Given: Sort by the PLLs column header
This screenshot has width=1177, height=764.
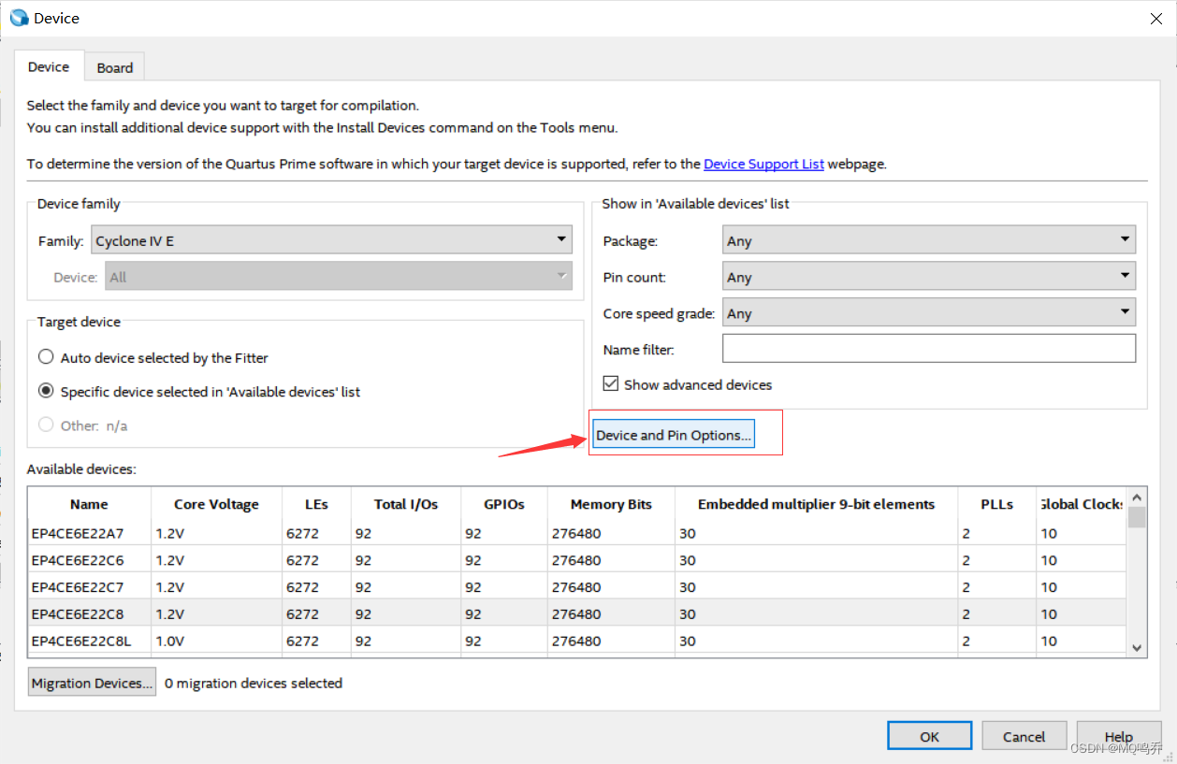Looking at the screenshot, I should [x=996, y=504].
